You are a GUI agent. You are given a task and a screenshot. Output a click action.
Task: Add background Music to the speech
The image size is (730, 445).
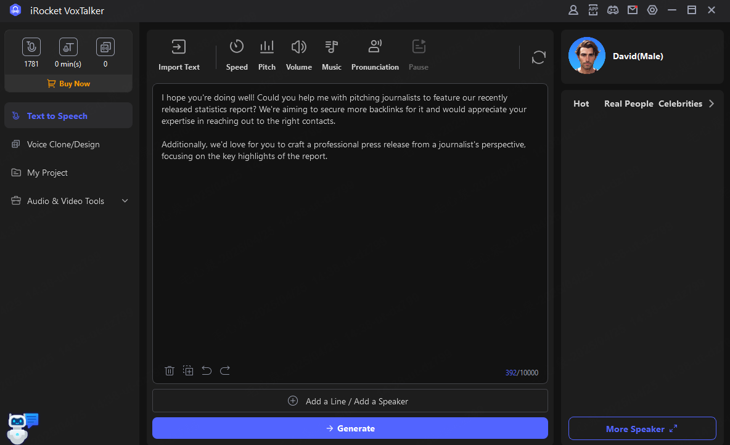pos(331,54)
